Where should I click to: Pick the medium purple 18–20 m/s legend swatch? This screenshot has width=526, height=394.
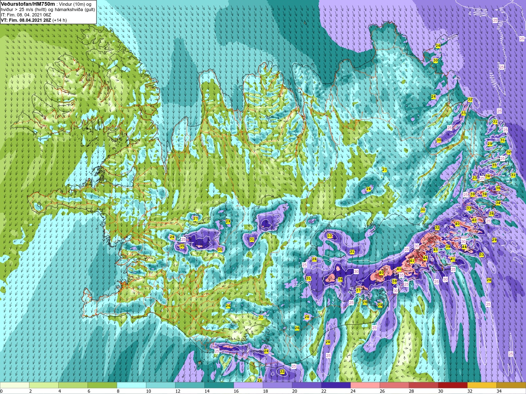277,385
